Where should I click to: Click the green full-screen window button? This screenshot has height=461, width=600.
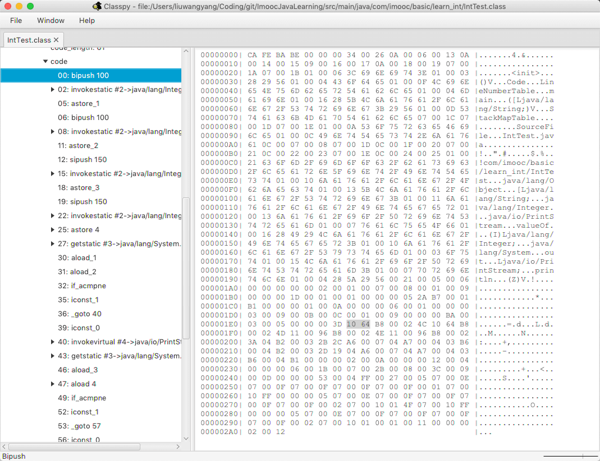click(x=30, y=6)
